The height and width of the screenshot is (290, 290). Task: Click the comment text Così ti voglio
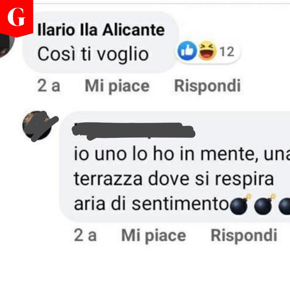tap(93, 54)
